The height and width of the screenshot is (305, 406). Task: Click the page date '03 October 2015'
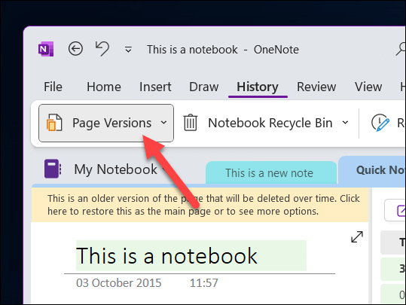pyautogui.click(x=118, y=282)
